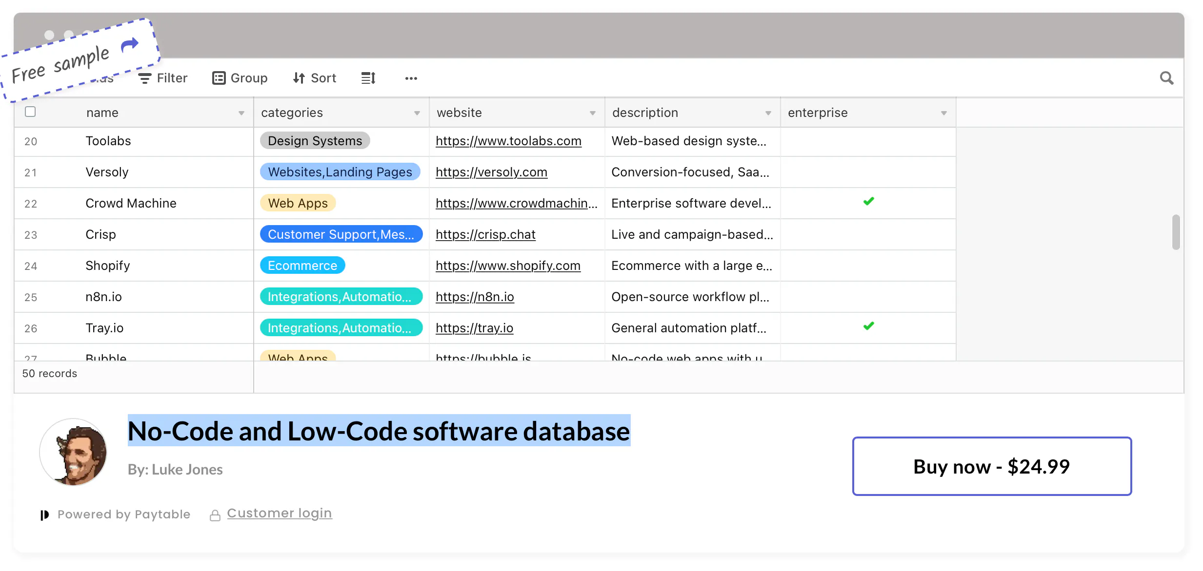The height and width of the screenshot is (571, 1203).
Task: Click the 'No-Code and Low-Code software database' title
Action: click(379, 431)
